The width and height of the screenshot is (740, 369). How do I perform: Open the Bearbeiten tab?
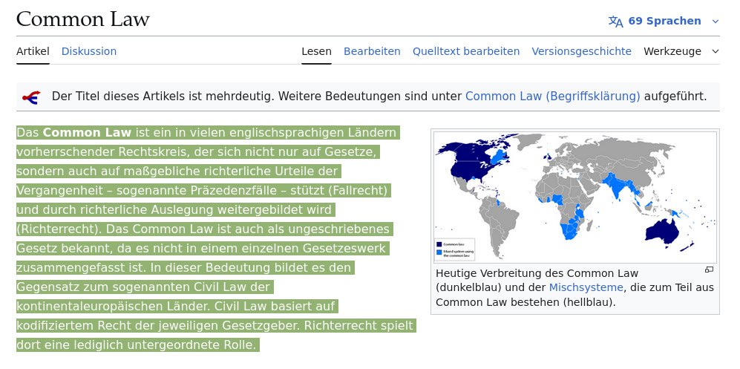(x=372, y=51)
